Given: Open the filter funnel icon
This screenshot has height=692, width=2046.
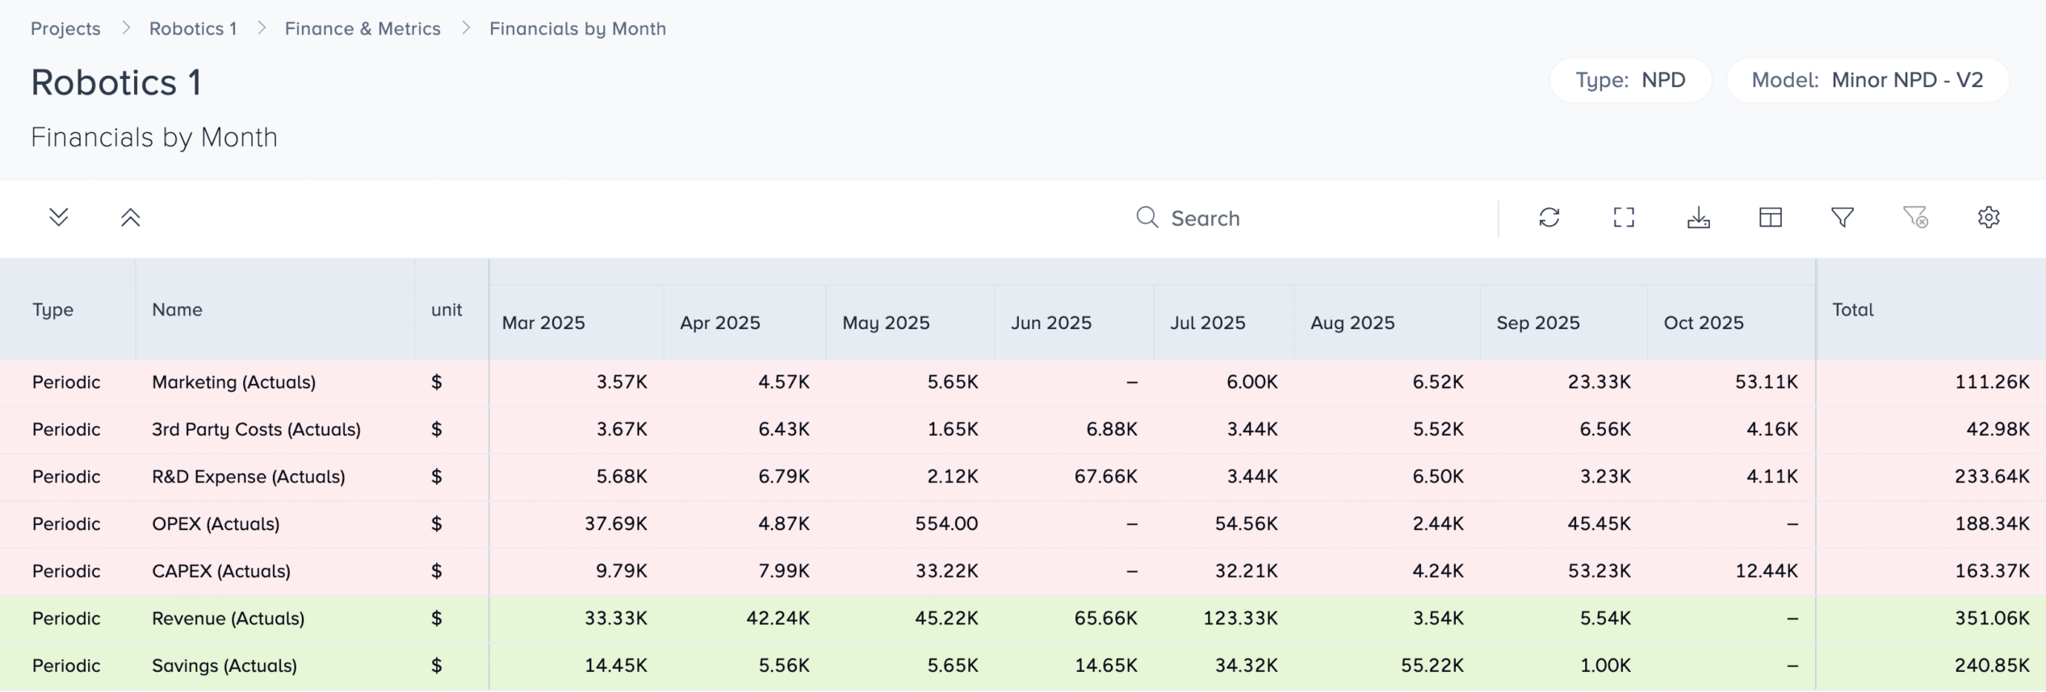Looking at the screenshot, I should click(x=1842, y=218).
